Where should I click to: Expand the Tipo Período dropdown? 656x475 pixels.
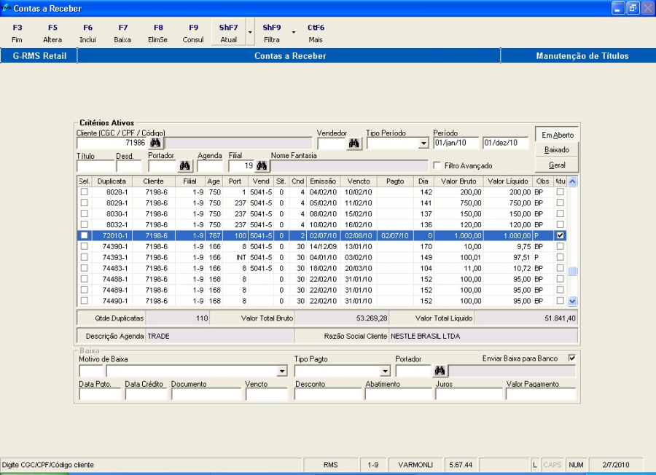coord(423,144)
